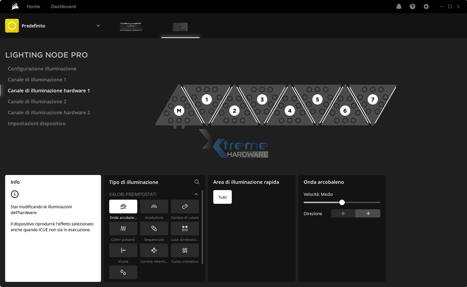Set wave direction to right arrow

(x=368, y=213)
